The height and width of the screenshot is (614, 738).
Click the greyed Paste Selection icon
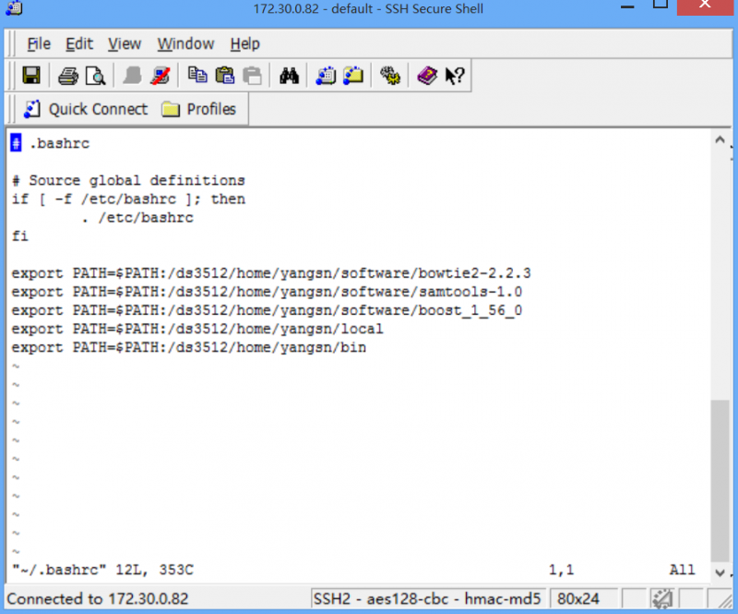pos(252,76)
